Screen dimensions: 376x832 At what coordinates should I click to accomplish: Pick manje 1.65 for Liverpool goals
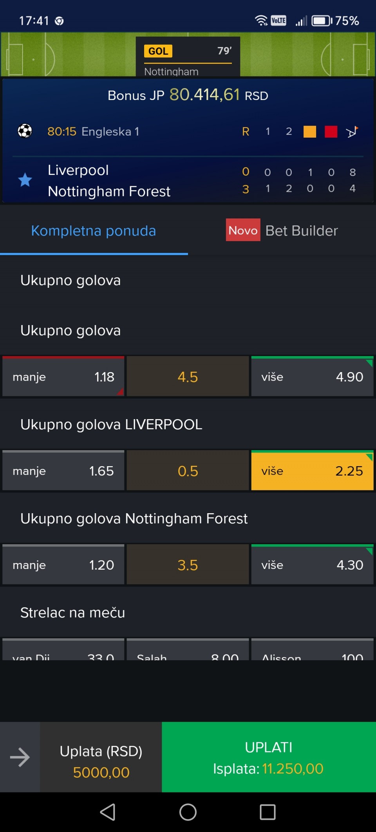pos(63,471)
